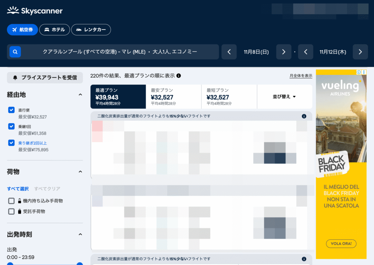Click the left departure time slider handle
The image size is (374, 265).
tap(10, 264)
